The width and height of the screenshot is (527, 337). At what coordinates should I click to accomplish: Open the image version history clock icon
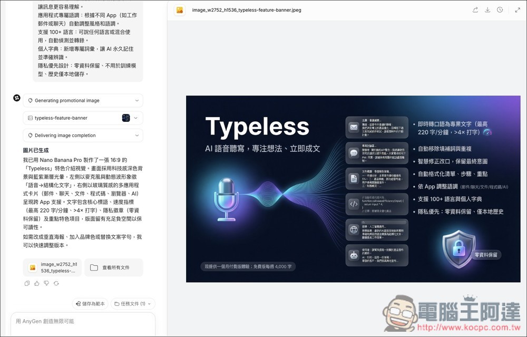tap(500, 9)
